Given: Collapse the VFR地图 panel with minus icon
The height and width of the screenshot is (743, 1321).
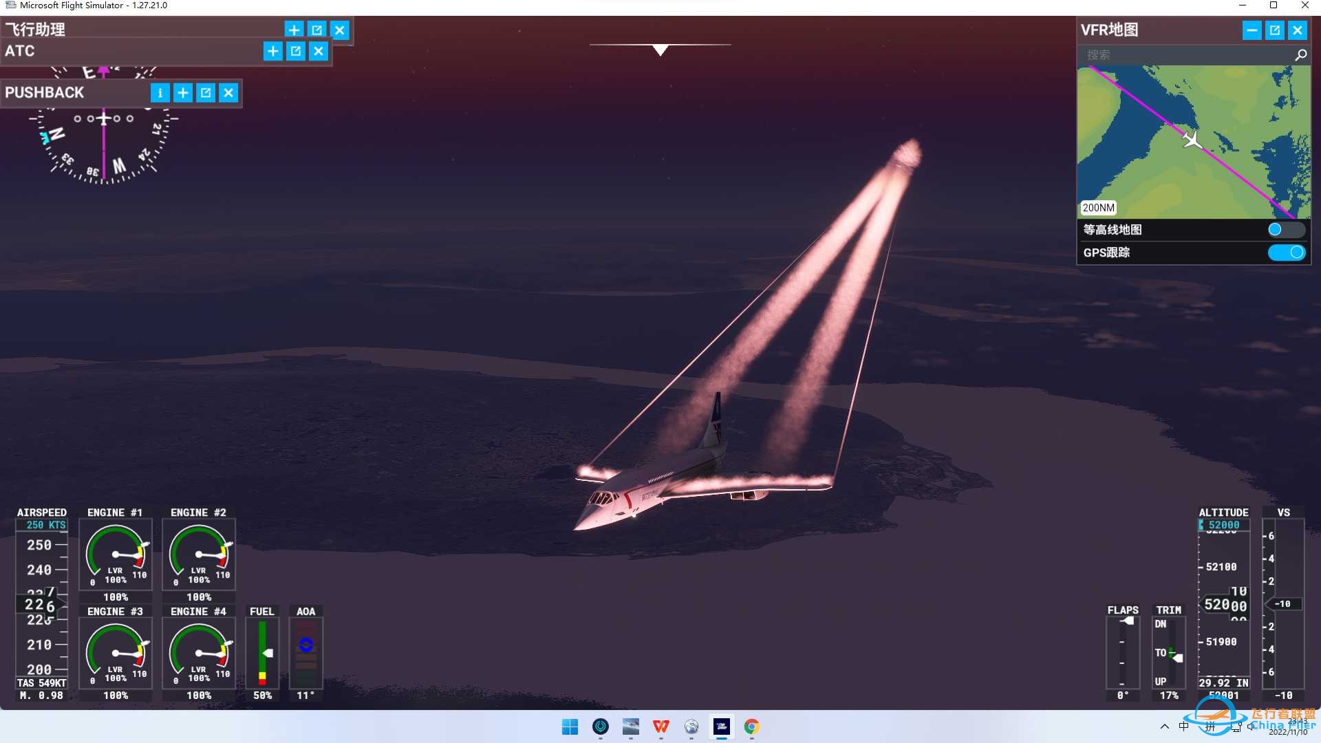Looking at the screenshot, I should pyautogui.click(x=1252, y=30).
